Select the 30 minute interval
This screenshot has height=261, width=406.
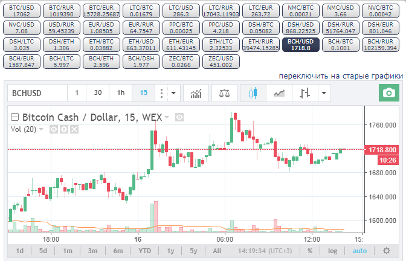click(98, 93)
